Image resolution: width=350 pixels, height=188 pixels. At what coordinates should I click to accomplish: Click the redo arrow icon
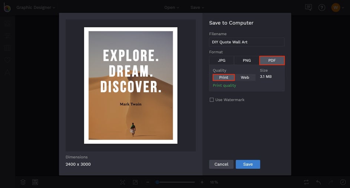click(331, 182)
